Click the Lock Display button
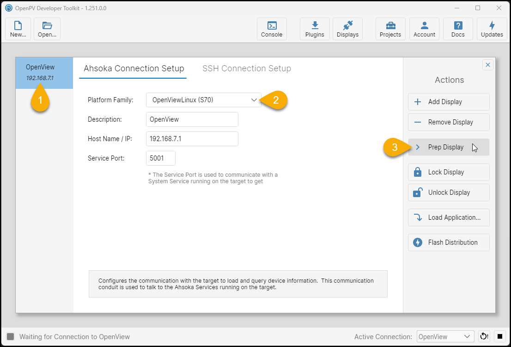 449,172
